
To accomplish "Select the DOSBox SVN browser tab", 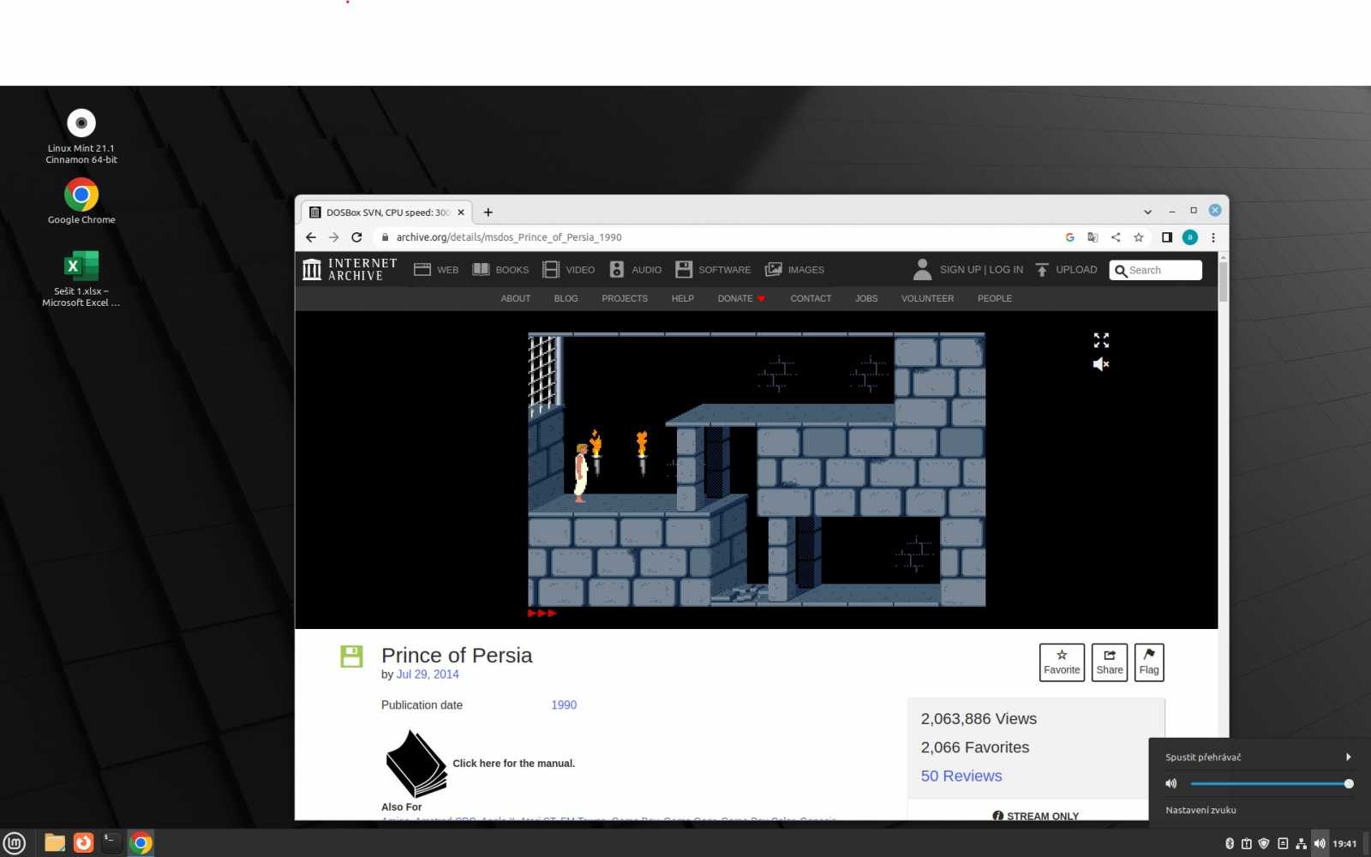I will tap(386, 213).
